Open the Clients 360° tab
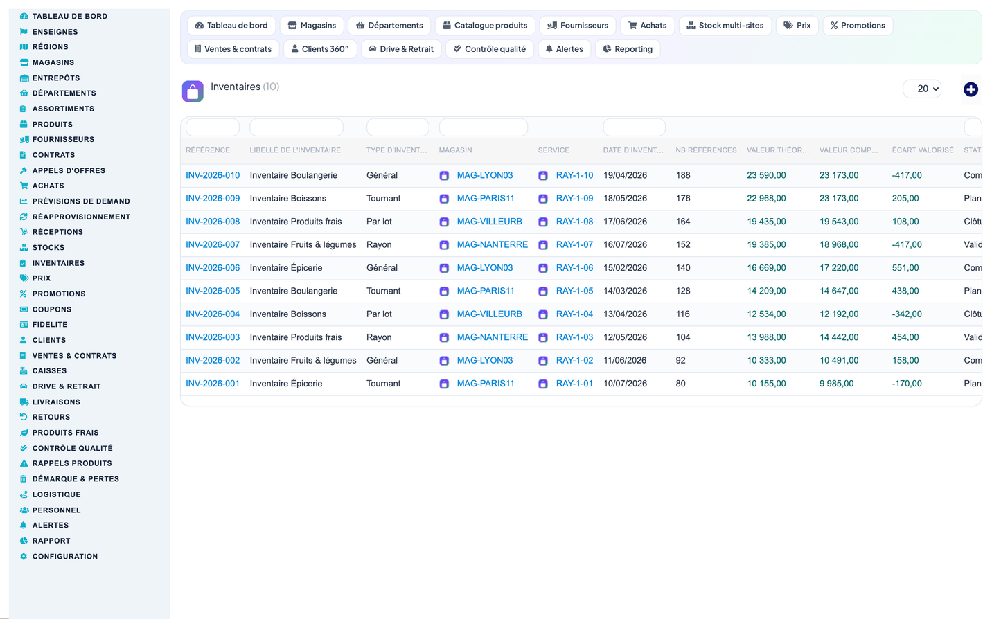The height and width of the screenshot is (619, 1001). pos(320,49)
